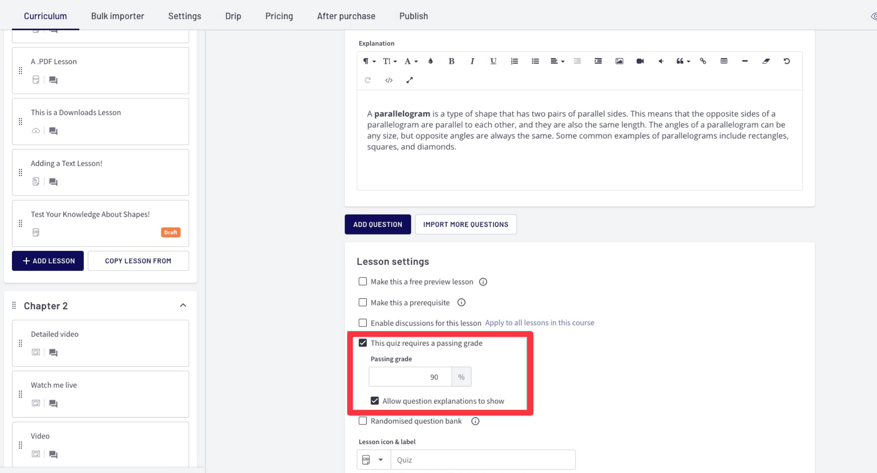Viewport: 877px width, 473px height.
Task: Click the Bold formatting icon
Action: coord(451,61)
